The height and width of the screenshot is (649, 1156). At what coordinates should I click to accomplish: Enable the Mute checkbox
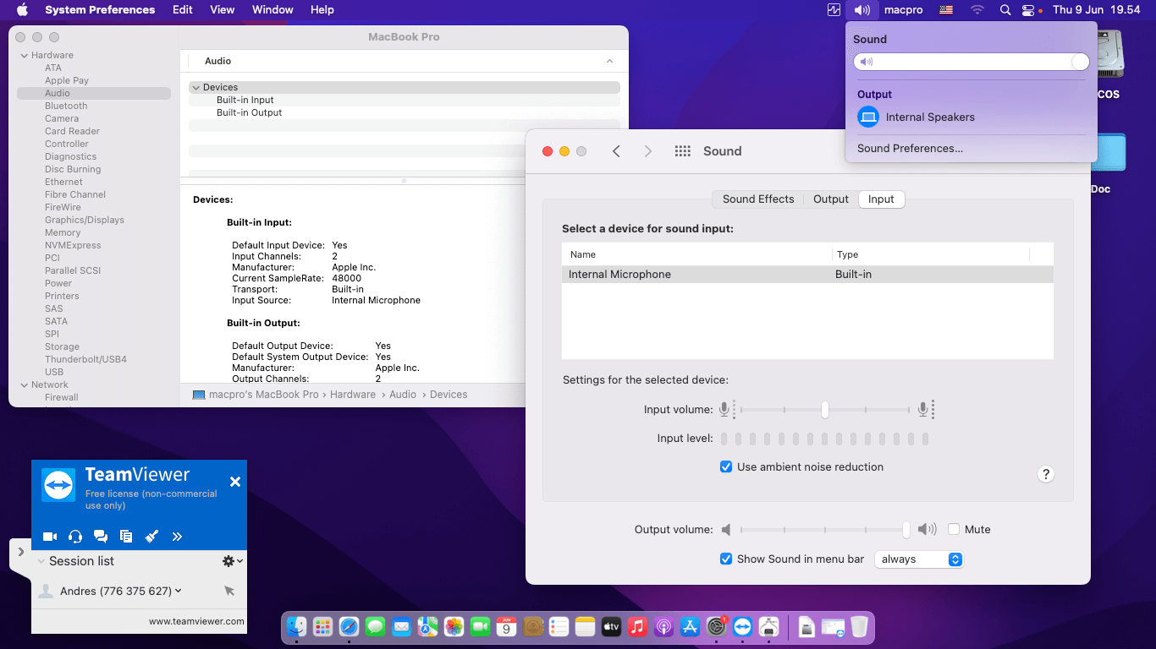954,530
